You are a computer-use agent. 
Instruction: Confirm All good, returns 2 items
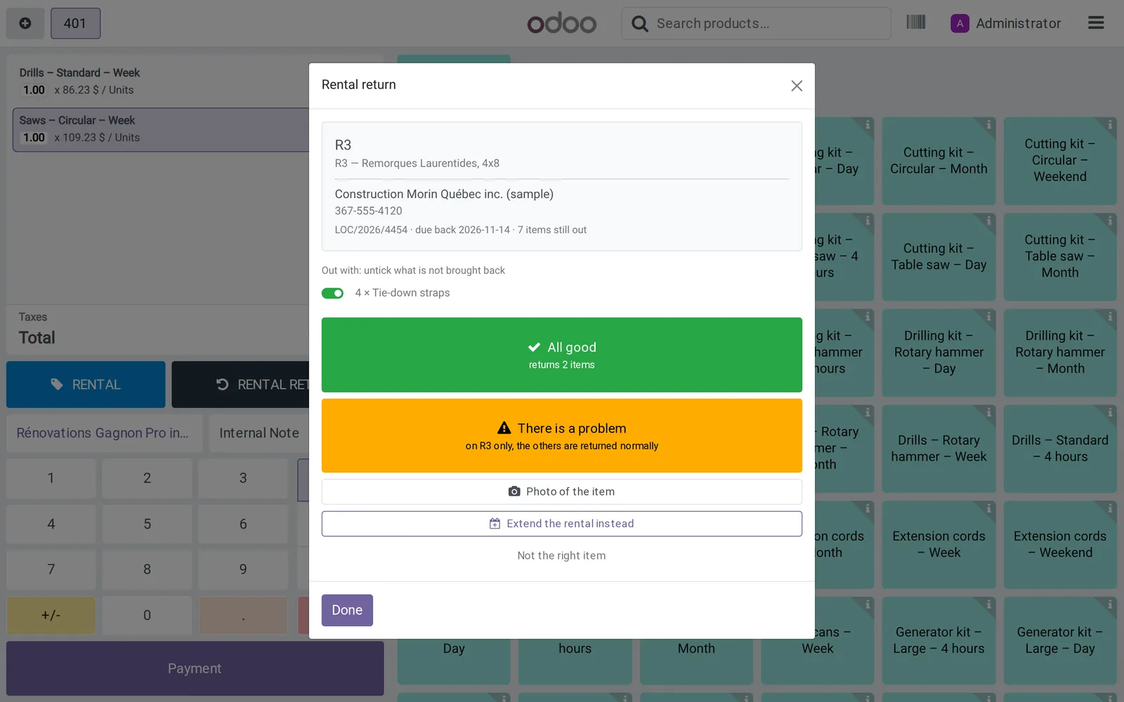coord(562,355)
